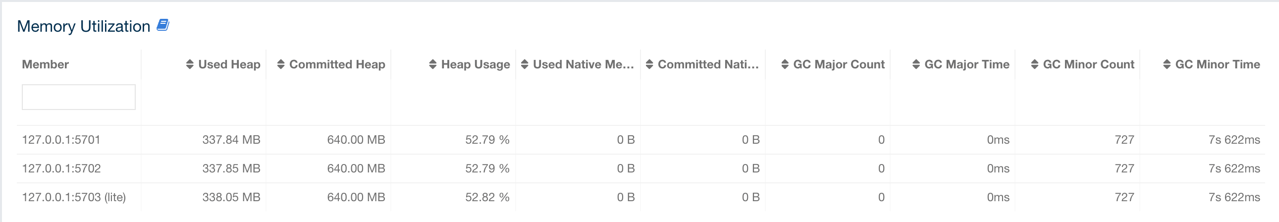1279x222 pixels.
Task: Select member 127.0.0.1:5701 row
Action: (x=61, y=140)
